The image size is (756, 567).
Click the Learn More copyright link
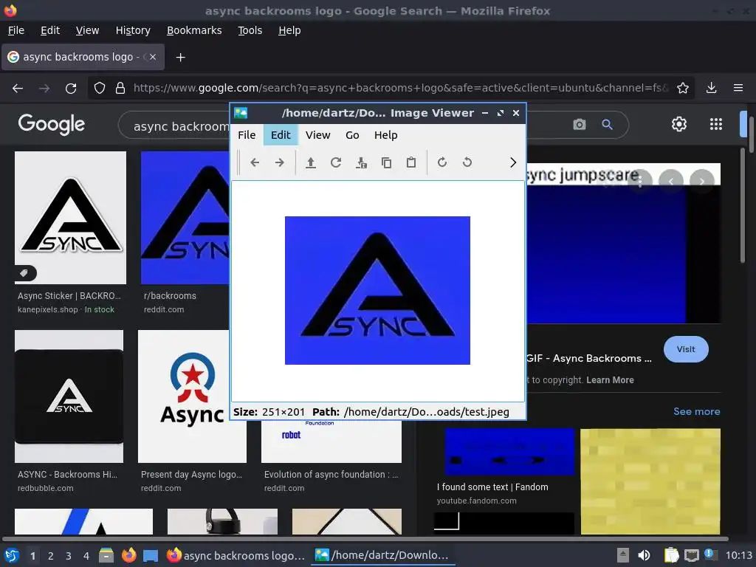(610, 380)
